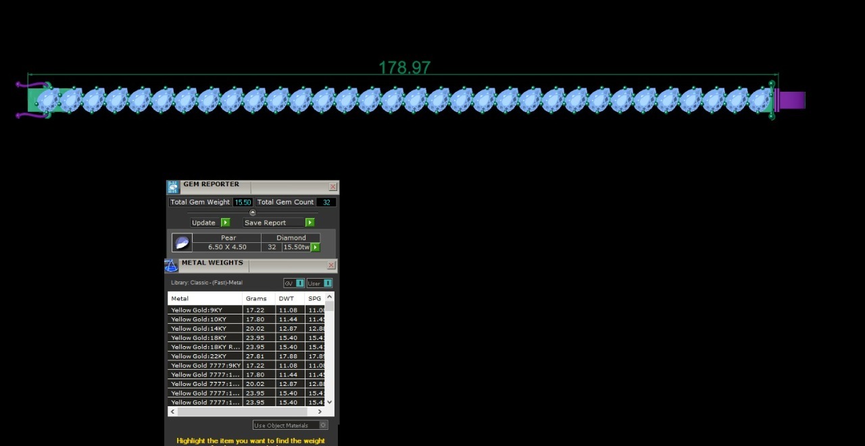Viewport: 865px width, 446px height.
Task: Select the Yellow Gold:14KY row
Action: pos(204,329)
